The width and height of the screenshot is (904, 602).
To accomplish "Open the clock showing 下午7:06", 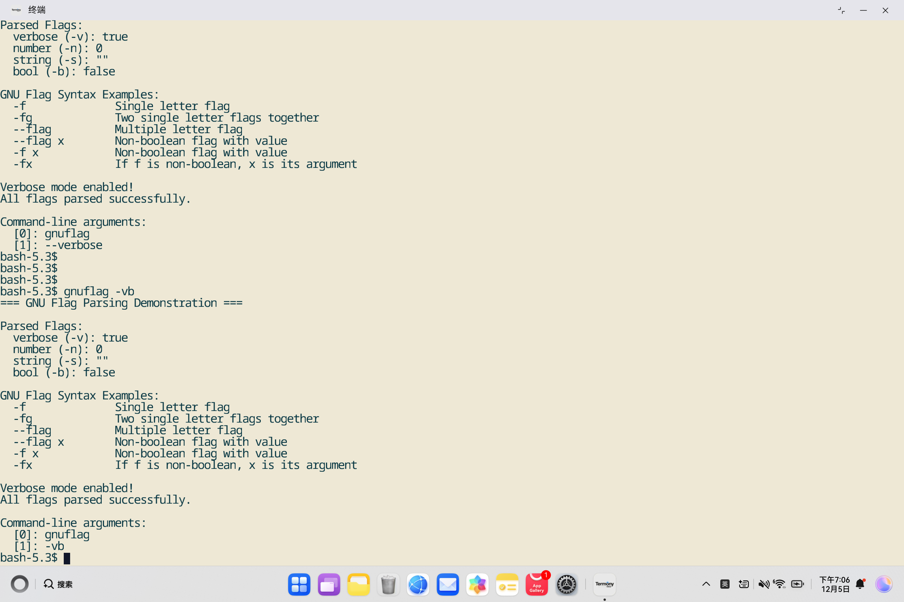I will [834, 584].
